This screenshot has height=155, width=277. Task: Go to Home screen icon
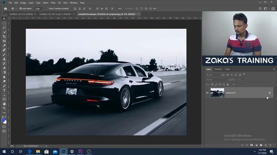[6, 9]
